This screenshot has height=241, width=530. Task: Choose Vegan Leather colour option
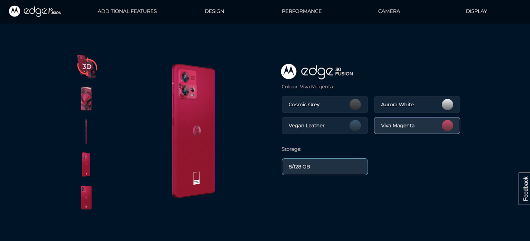pyautogui.click(x=325, y=126)
